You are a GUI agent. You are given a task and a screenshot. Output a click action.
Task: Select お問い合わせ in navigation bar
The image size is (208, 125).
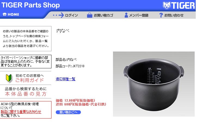(x=174, y=15)
